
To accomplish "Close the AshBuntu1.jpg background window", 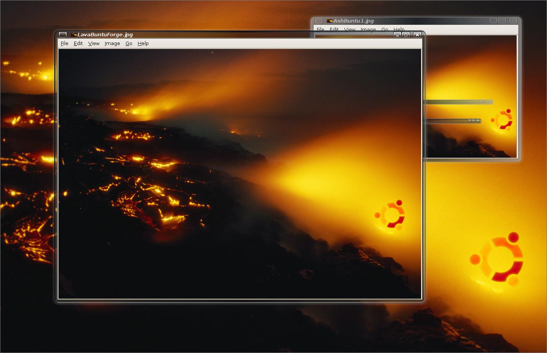I will pos(513,21).
